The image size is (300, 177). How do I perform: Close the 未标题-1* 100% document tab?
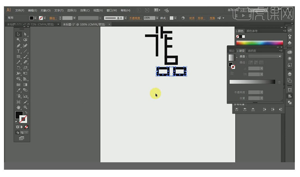click(x=109, y=25)
